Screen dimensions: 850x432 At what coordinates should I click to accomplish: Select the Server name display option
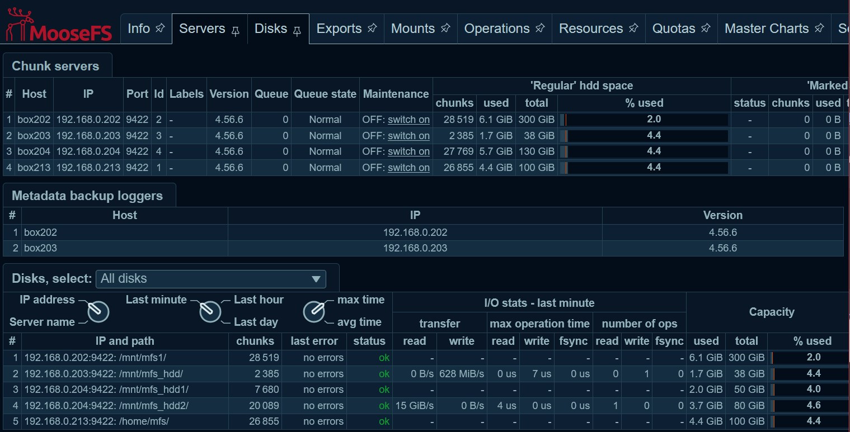click(x=42, y=322)
